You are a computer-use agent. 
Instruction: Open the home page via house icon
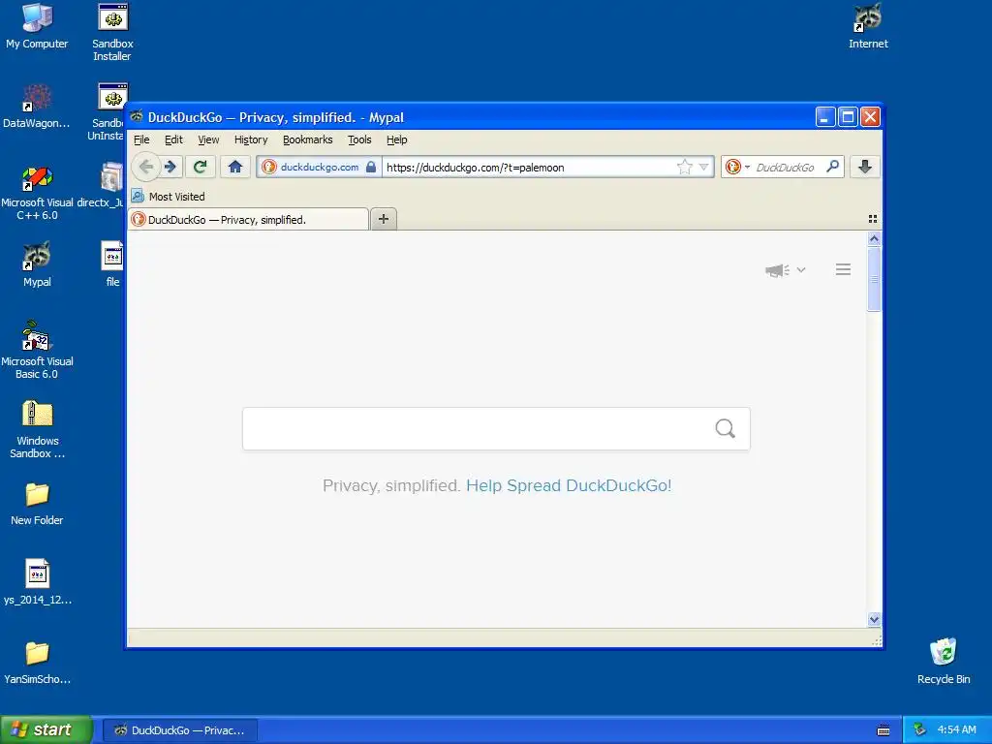point(235,167)
